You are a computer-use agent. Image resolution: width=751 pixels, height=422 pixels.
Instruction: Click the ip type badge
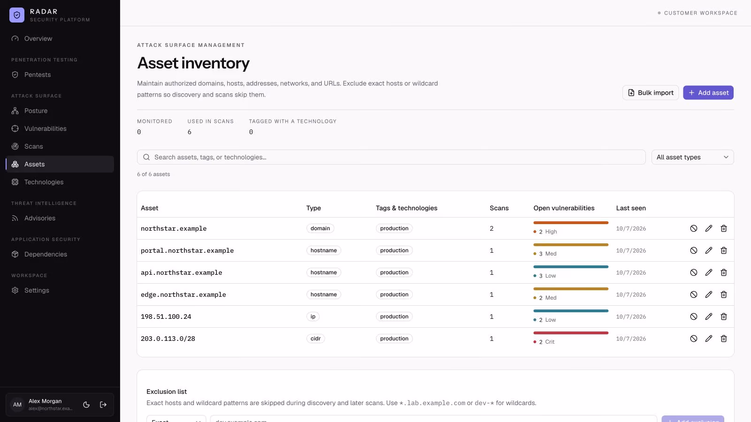(313, 316)
